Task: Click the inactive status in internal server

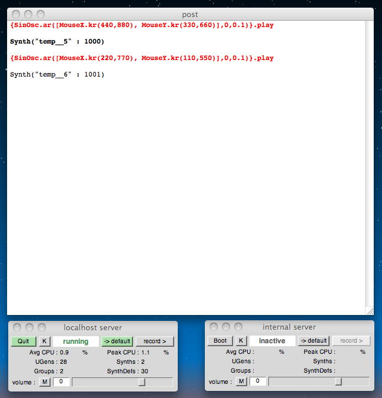Action: (x=272, y=341)
